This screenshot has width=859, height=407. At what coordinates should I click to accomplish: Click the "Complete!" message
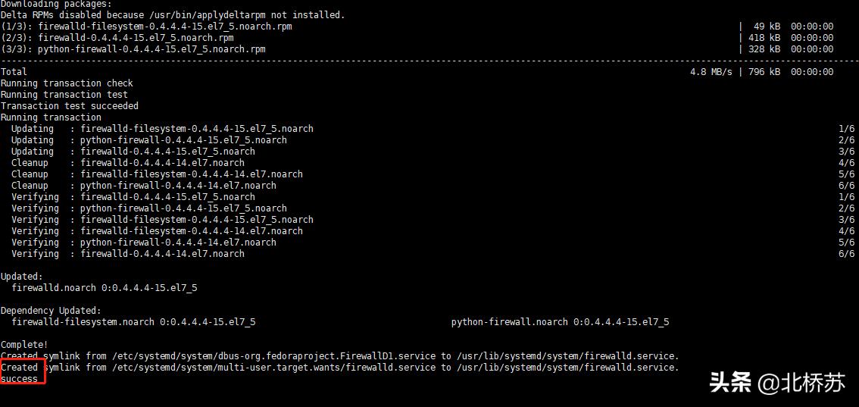click(24, 345)
